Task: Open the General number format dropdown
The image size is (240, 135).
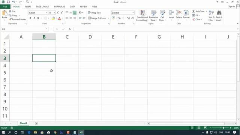Action: tap(133, 13)
